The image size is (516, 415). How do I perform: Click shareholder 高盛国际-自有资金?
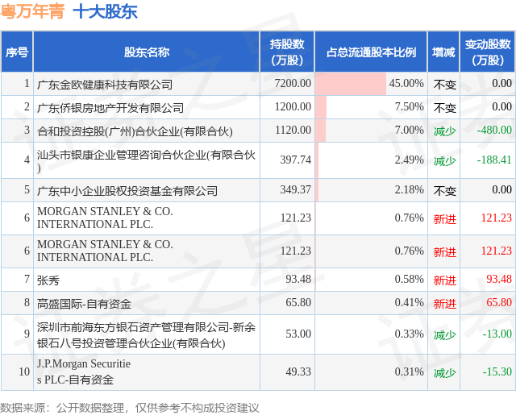[84, 304]
